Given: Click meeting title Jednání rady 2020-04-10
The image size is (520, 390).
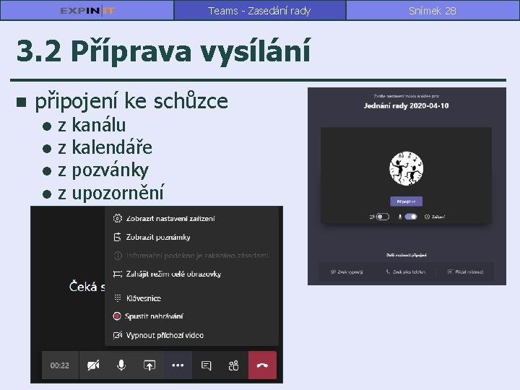Looking at the screenshot, I should point(406,105).
